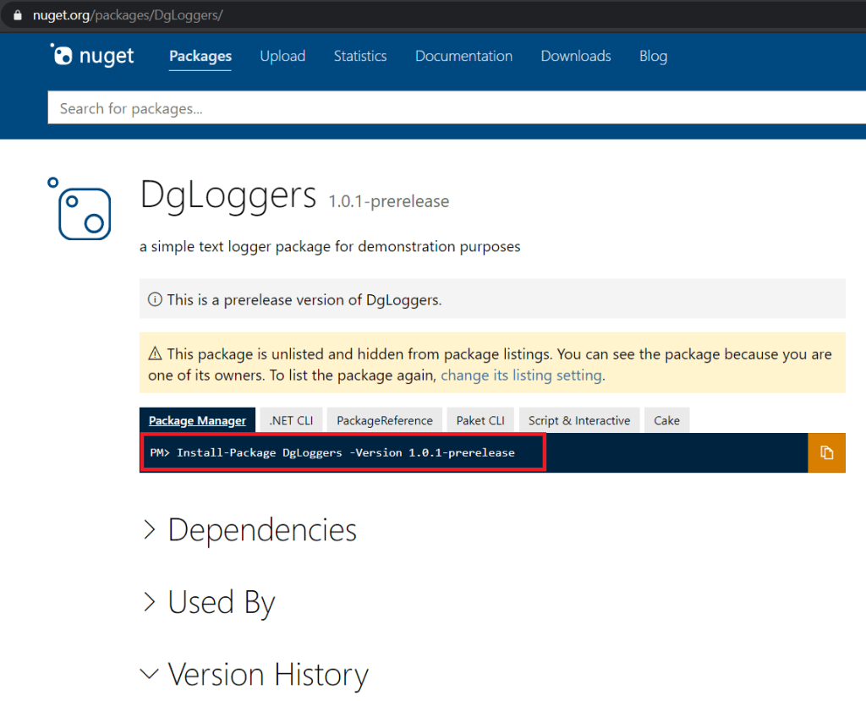Switch to the .NET CLI tab
The height and width of the screenshot is (701, 866).
click(x=291, y=420)
